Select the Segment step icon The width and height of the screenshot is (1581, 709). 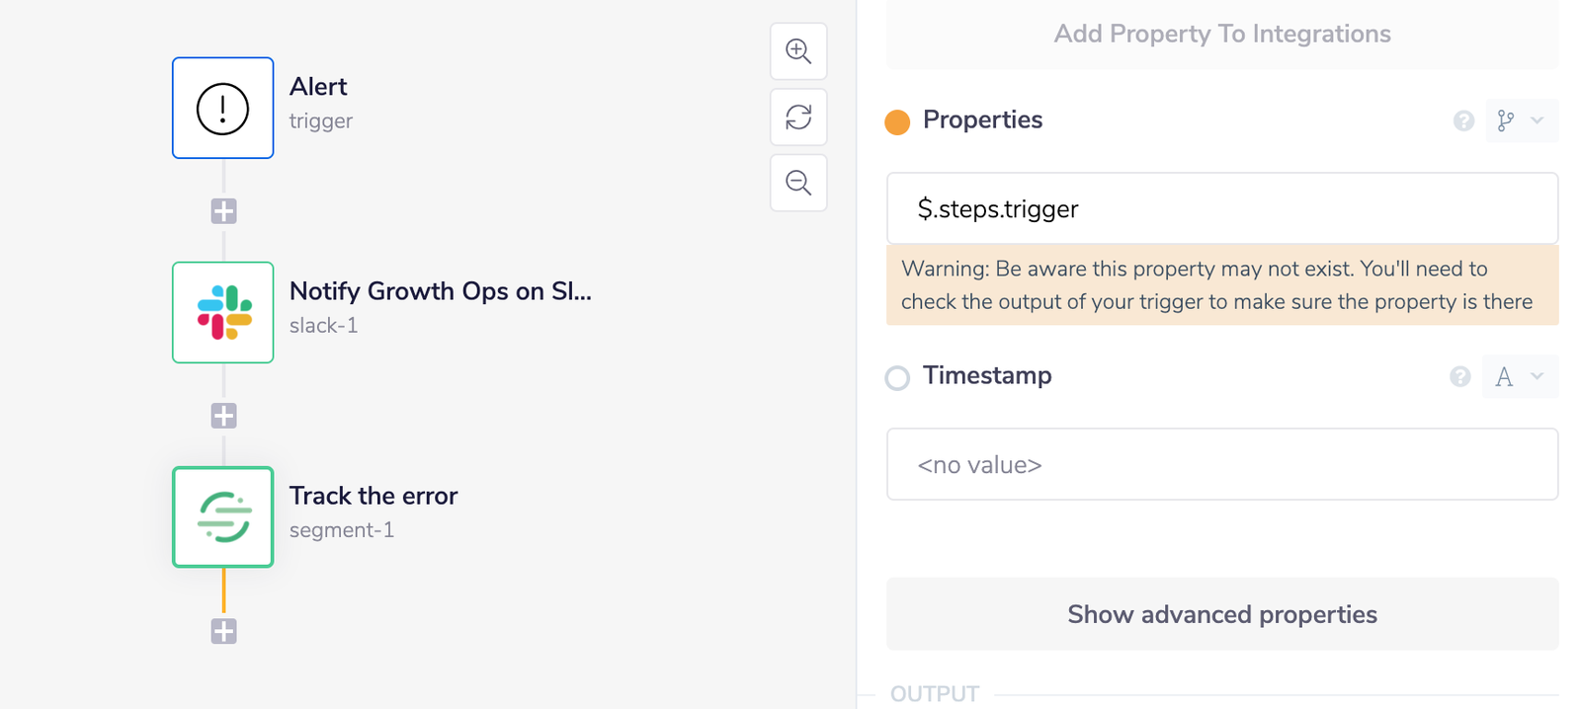click(x=223, y=516)
